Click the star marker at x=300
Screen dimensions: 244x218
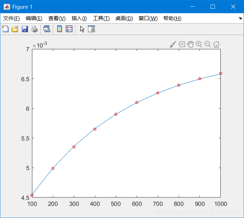pos(74,147)
